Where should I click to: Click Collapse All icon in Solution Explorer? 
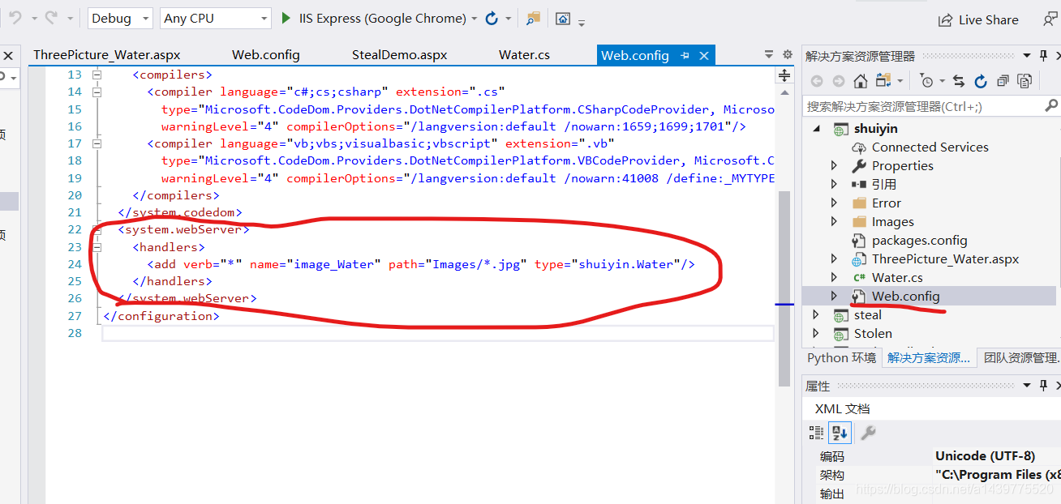pos(1003,81)
